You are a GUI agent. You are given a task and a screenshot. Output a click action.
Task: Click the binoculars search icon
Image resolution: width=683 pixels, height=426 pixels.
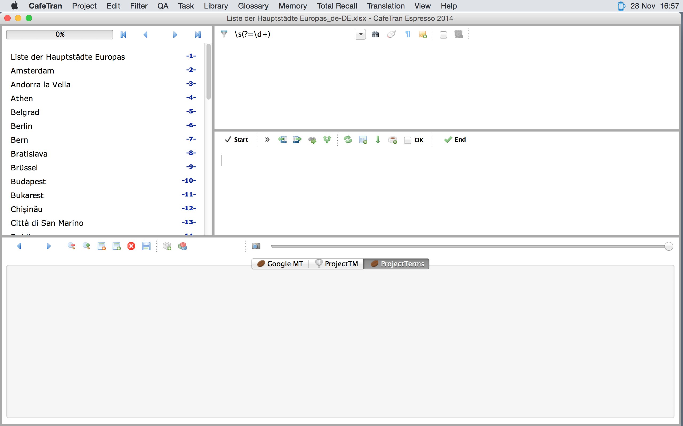375,34
